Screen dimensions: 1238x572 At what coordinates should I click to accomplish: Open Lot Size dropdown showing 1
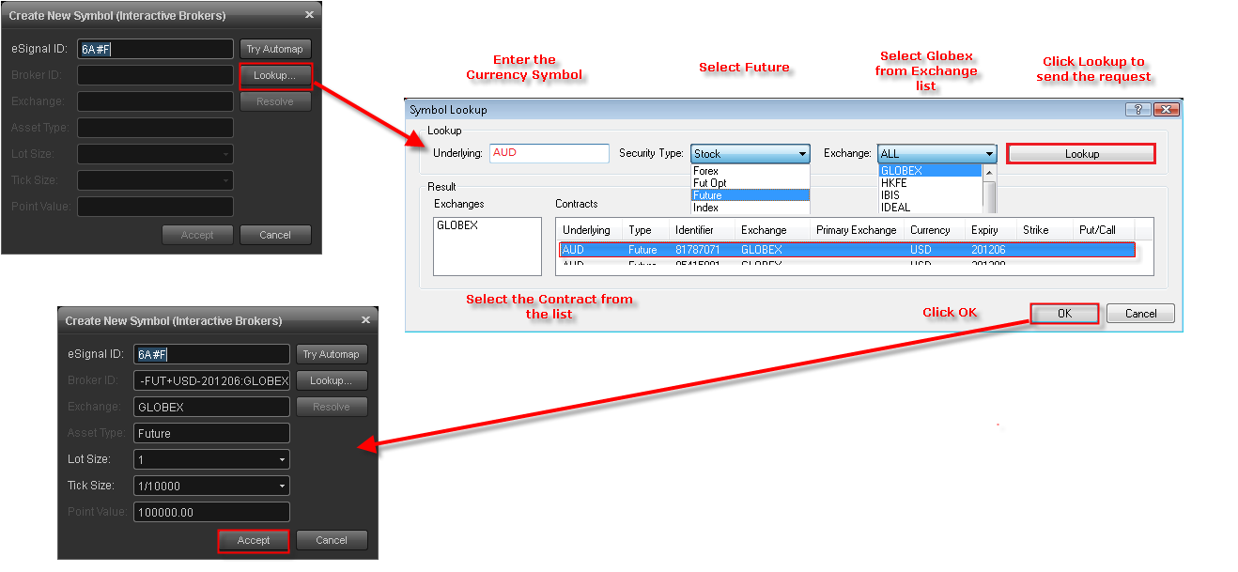[x=211, y=459]
